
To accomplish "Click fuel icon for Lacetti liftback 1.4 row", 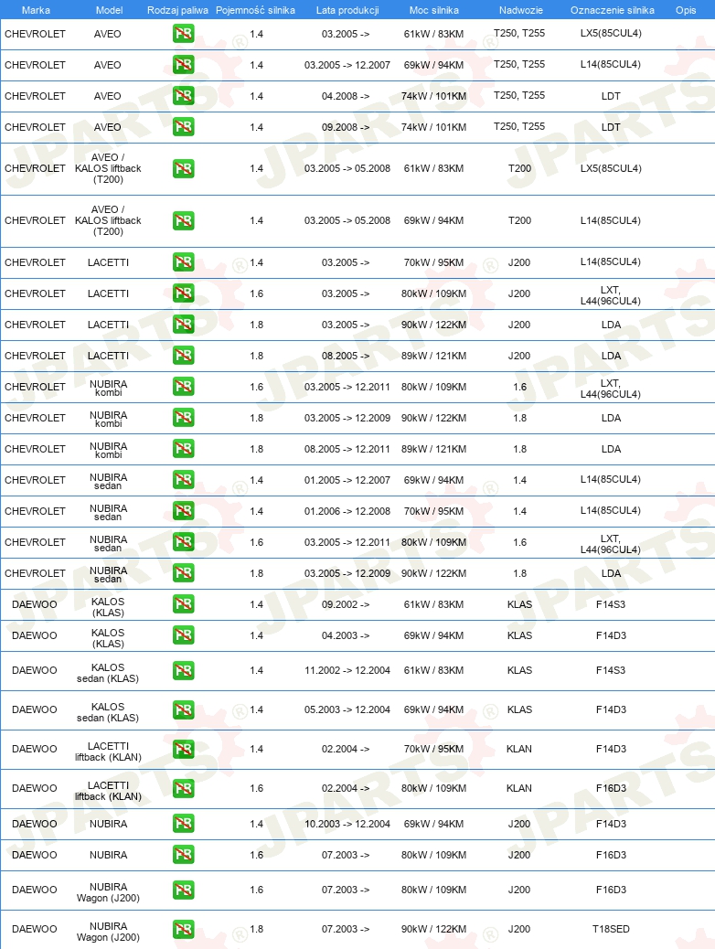I will click(x=184, y=750).
